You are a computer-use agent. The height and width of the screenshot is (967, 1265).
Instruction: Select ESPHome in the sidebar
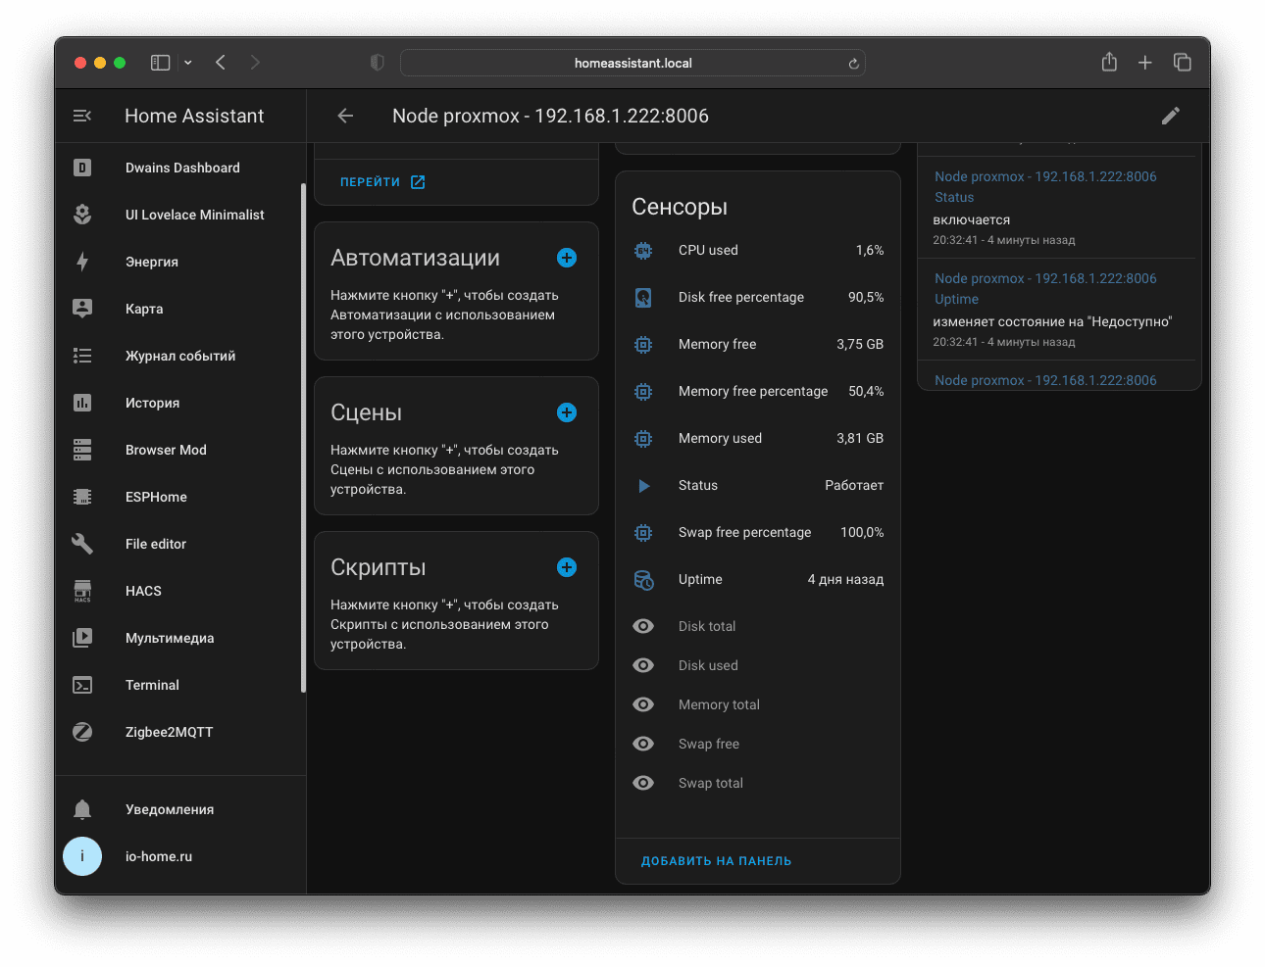pos(156,497)
